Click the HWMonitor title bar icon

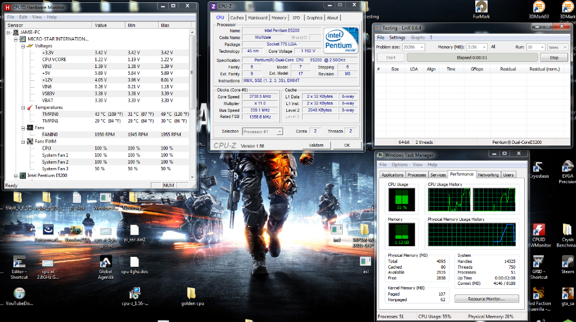pos(7,7)
